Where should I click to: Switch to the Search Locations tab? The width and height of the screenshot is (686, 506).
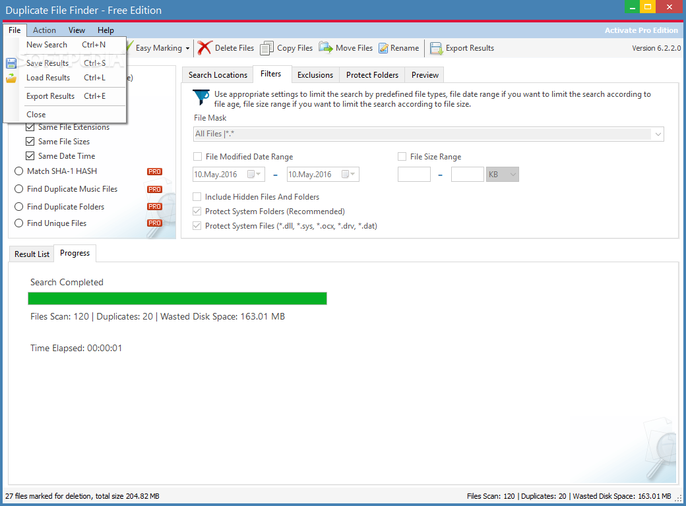click(218, 75)
